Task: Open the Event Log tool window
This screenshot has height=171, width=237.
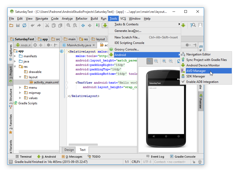Action: 155,157
